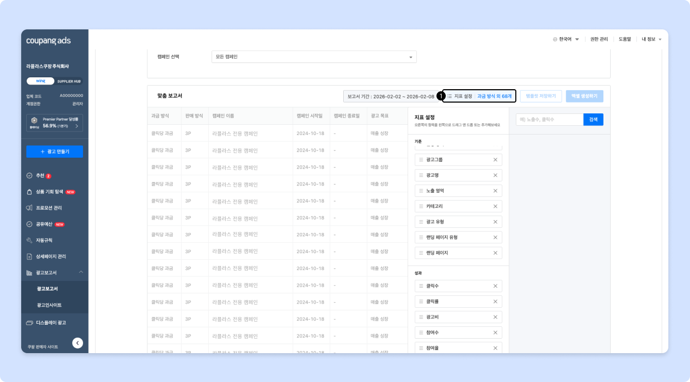
Task: Click the 디스플레이 광고 icon in sidebar
Action: coord(29,323)
